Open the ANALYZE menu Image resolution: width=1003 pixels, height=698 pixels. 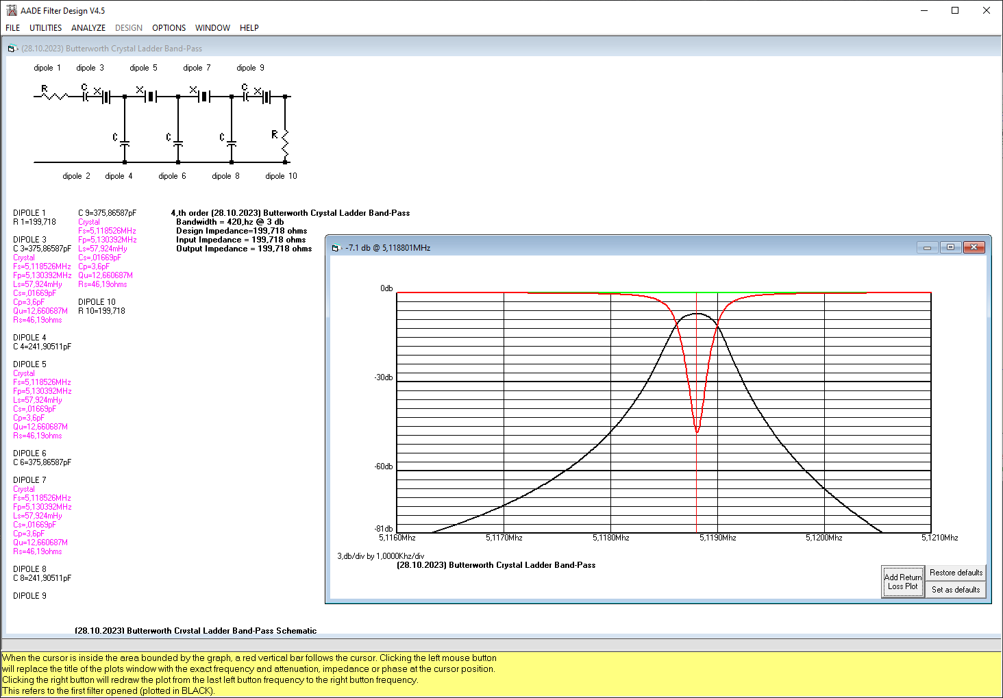point(88,28)
